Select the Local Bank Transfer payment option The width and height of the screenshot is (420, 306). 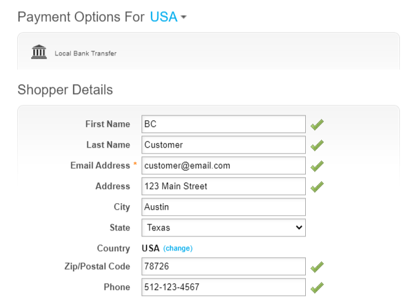pos(85,53)
